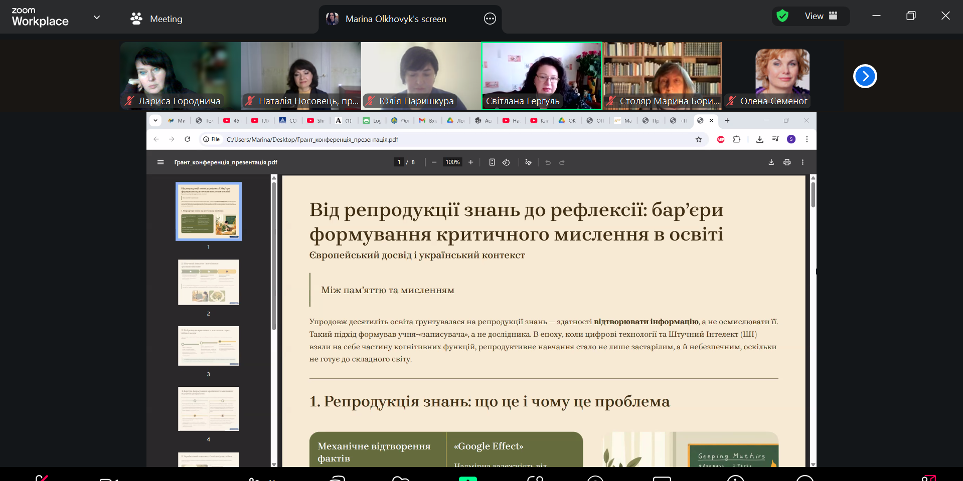Bookmark this page with the star icon
This screenshot has width=963, height=481.
click(x=699, y=139)
